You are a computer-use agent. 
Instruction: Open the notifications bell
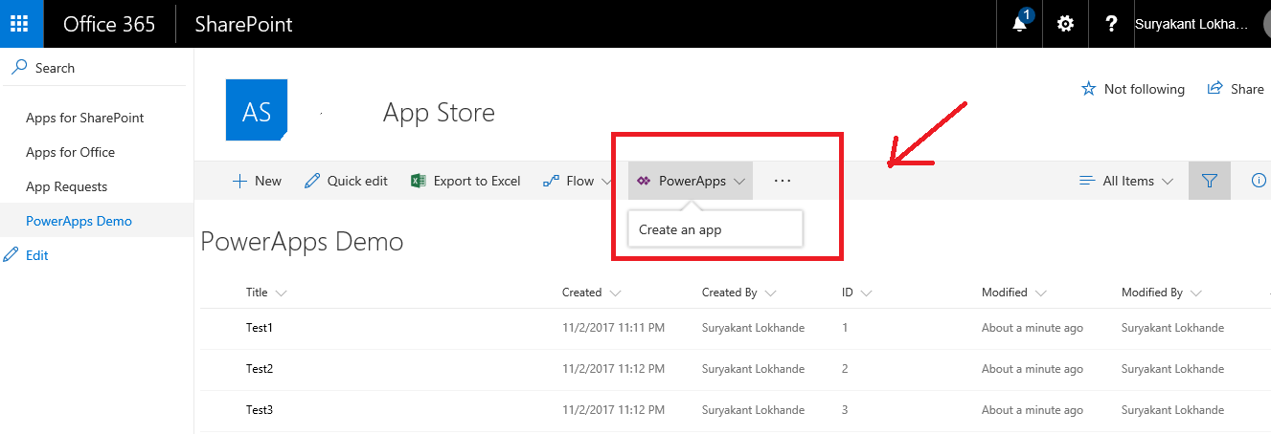(x=1019, y=24)
